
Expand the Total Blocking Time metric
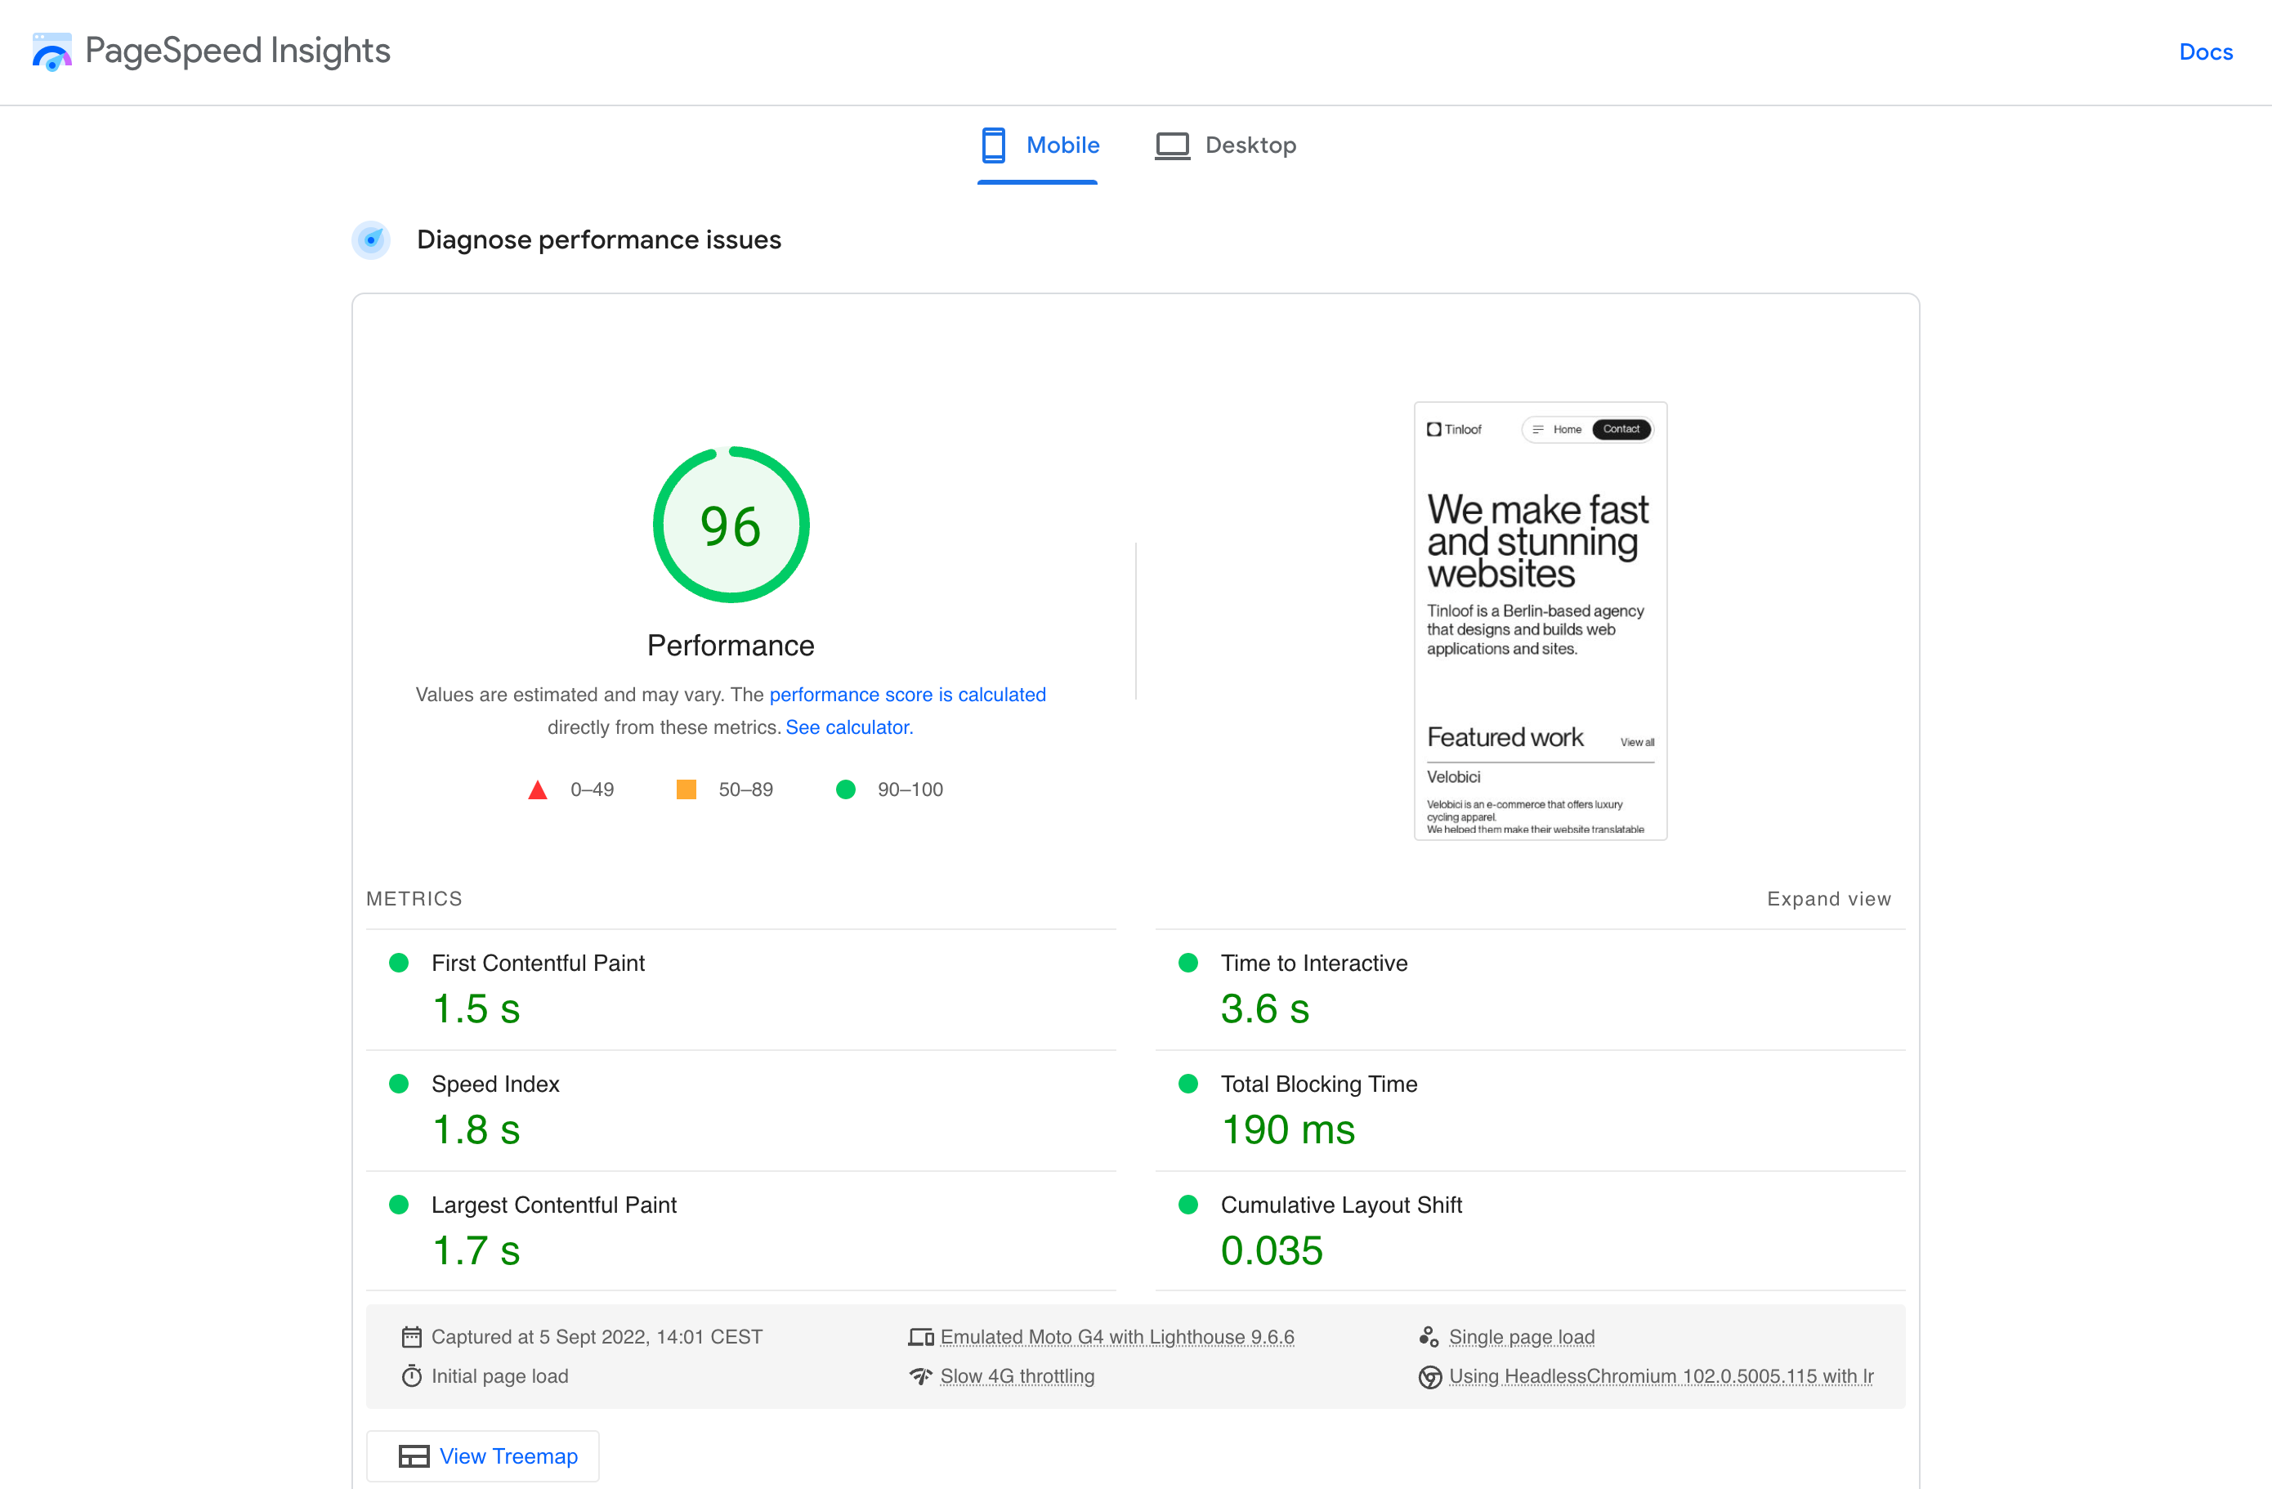[x=1318, y=1084]
